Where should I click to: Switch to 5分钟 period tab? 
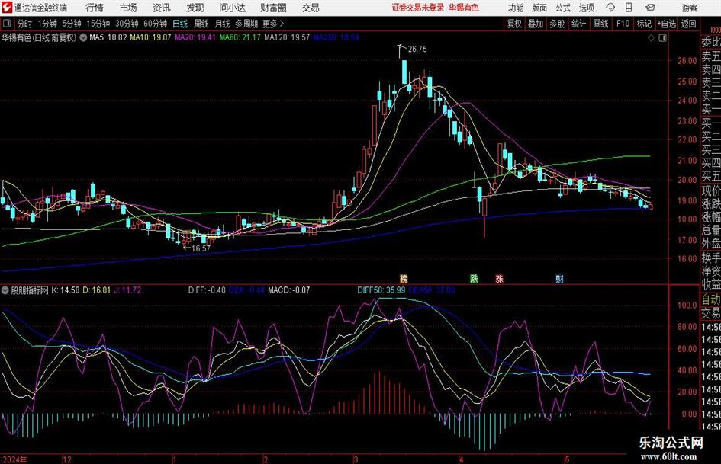[72, 24]
